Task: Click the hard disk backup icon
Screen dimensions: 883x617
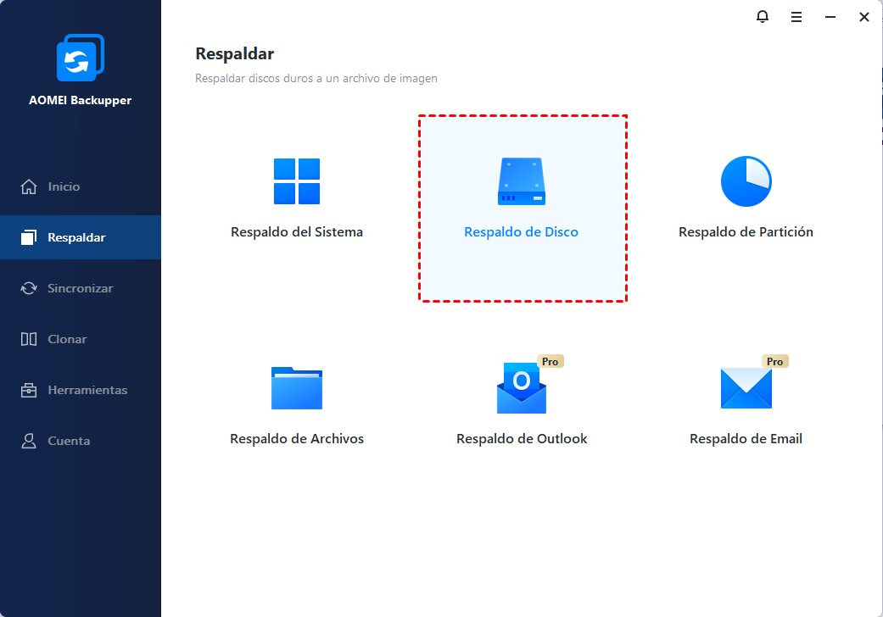Action: pyautogui.click(x=522, y=181)
